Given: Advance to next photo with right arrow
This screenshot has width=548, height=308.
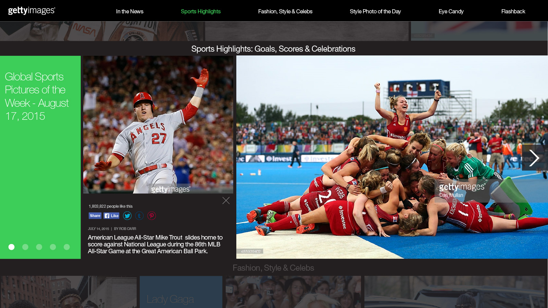Looking at the screenshot, I should point(534,158).
